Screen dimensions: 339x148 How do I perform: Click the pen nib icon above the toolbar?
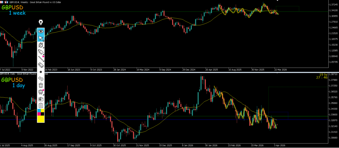click(41, 23)
